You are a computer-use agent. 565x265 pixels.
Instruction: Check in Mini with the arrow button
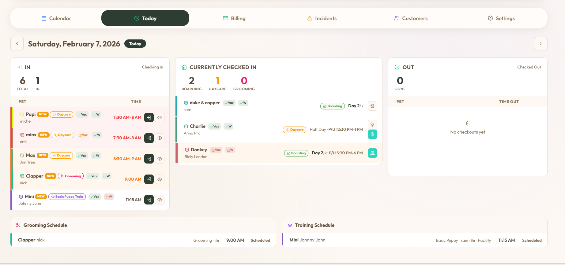click(149, 200)
